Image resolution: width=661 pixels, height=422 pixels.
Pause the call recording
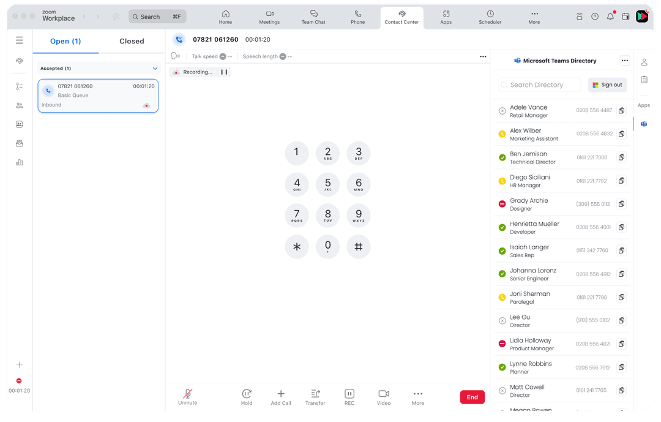224,72
